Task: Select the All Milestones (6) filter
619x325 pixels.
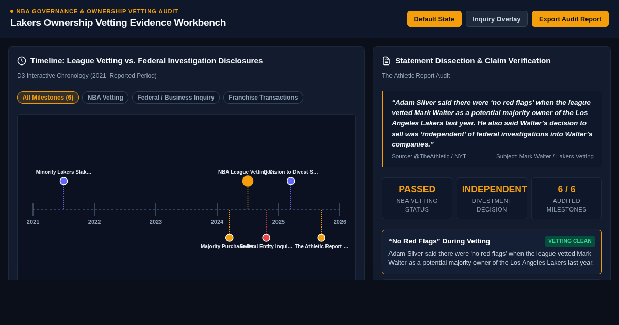Action: pos(48,98)
